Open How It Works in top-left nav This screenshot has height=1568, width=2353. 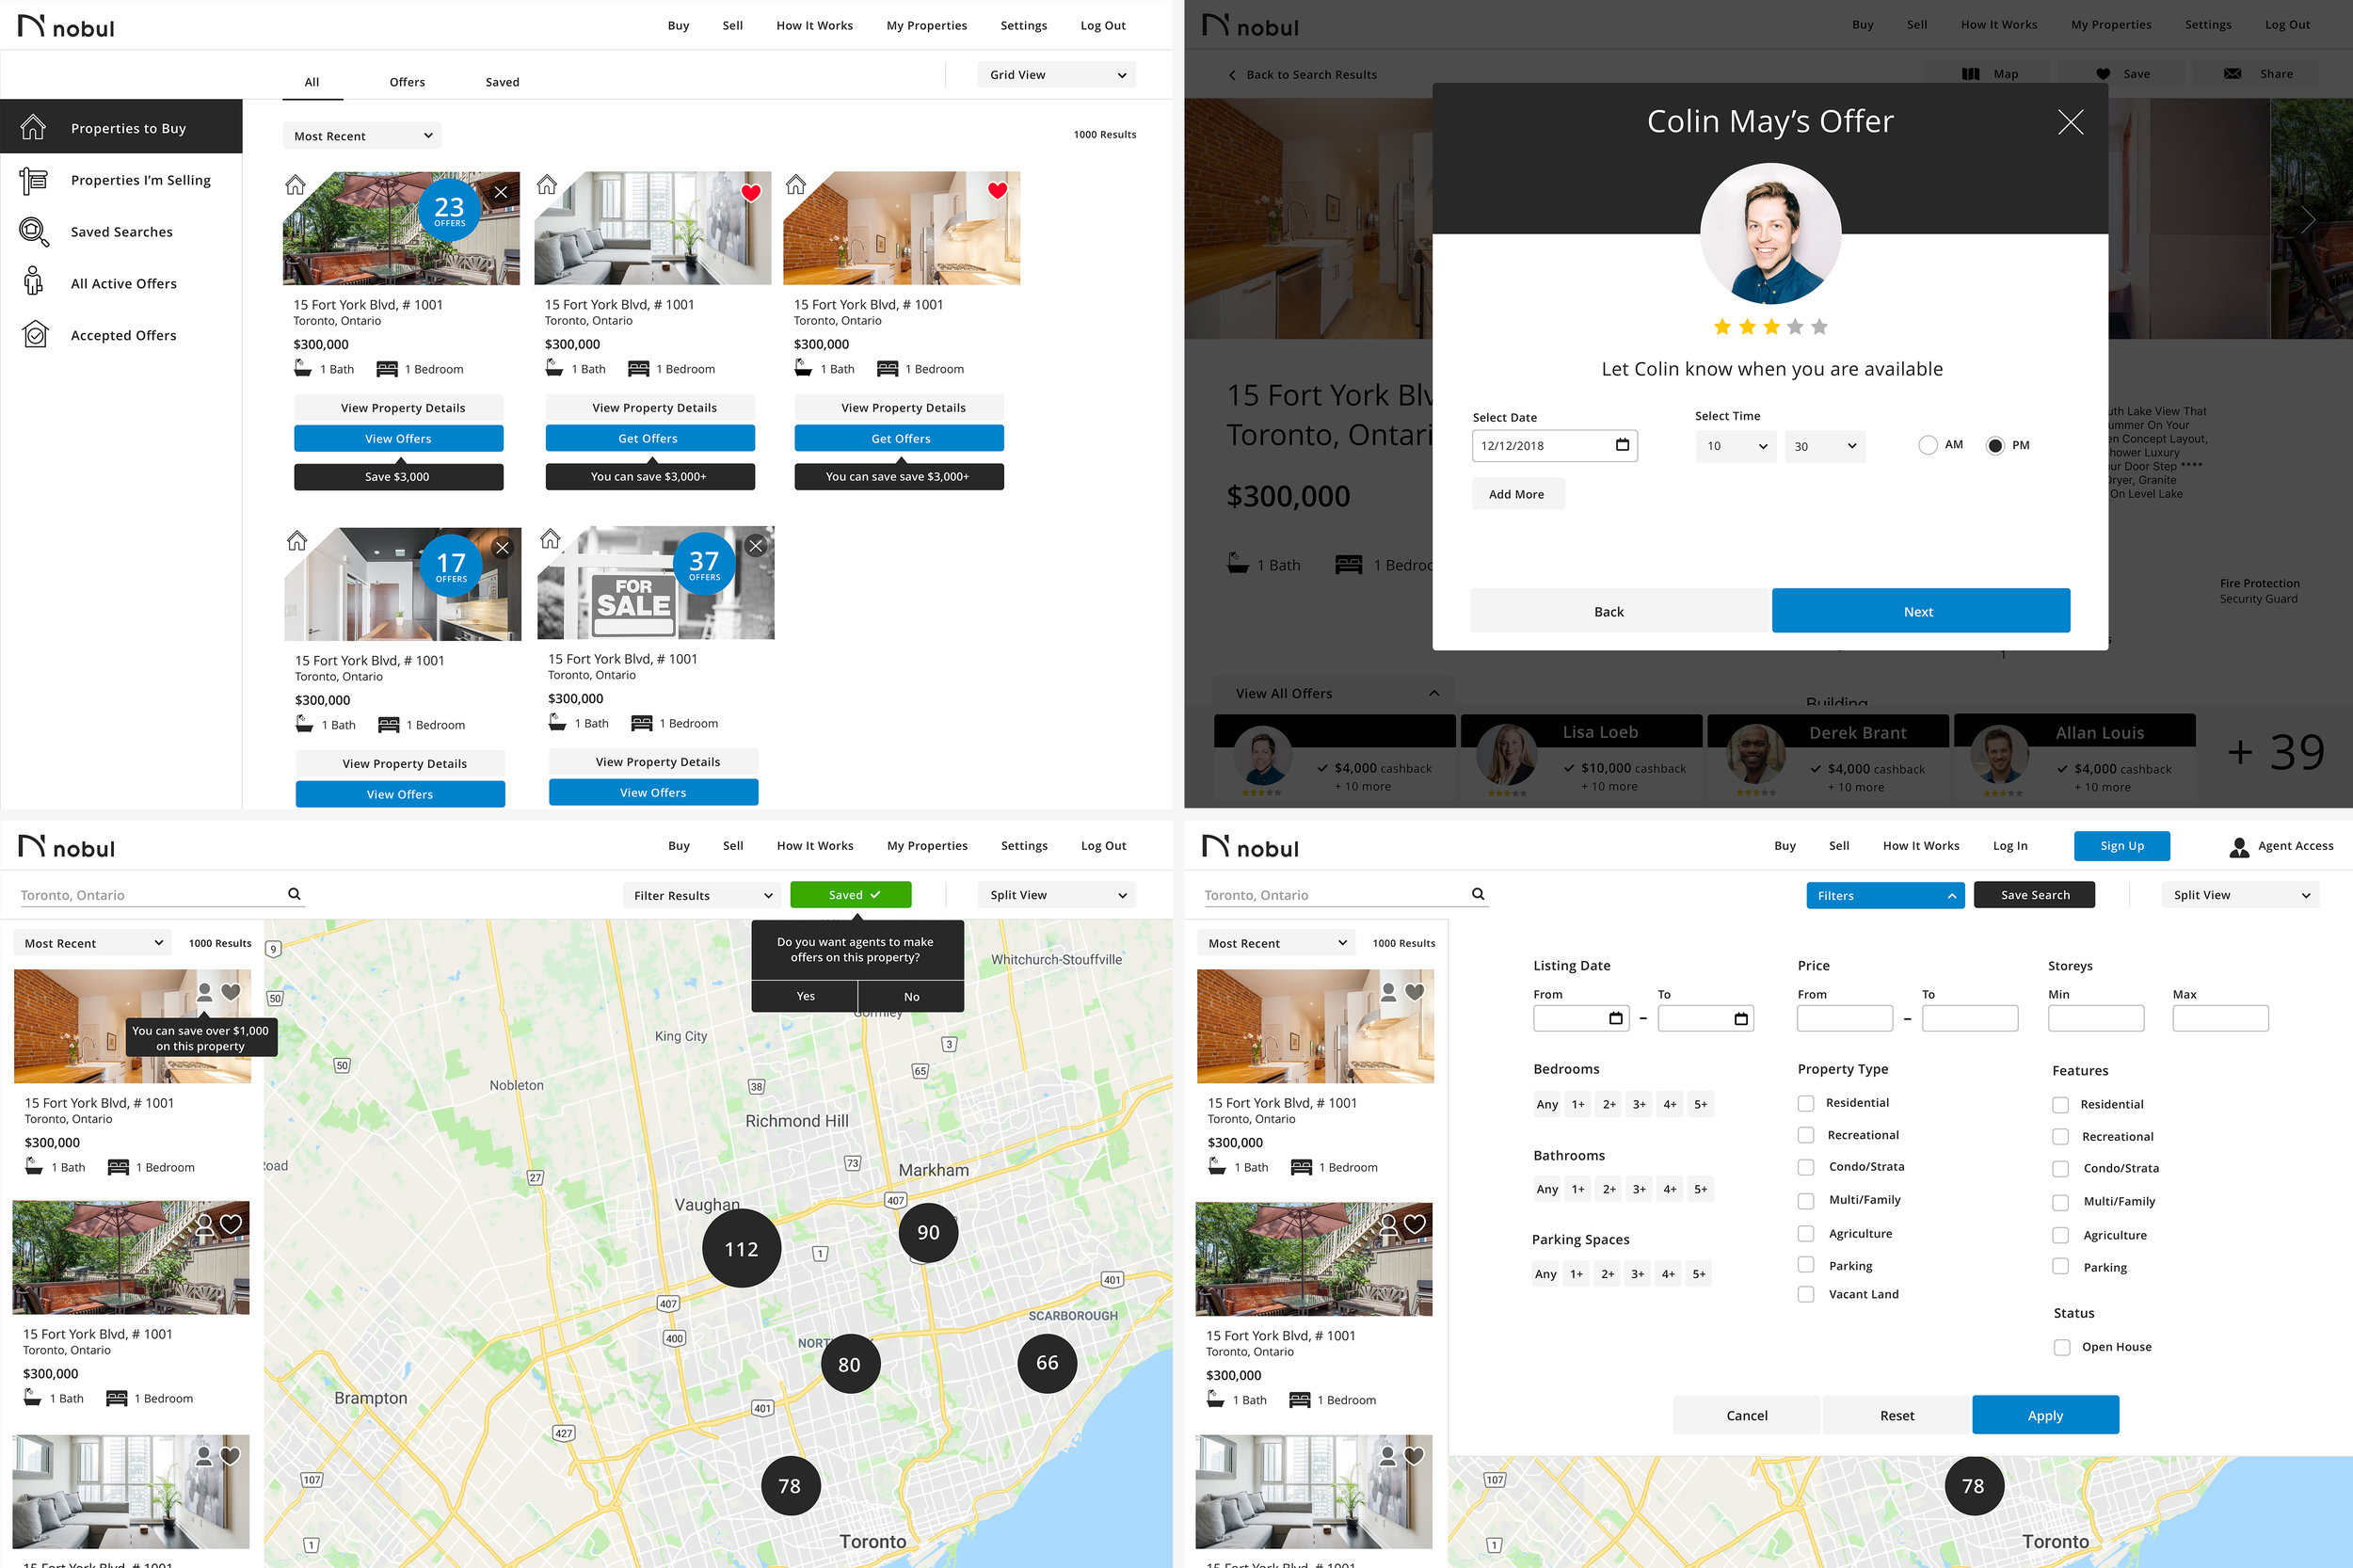coord(814,26)
